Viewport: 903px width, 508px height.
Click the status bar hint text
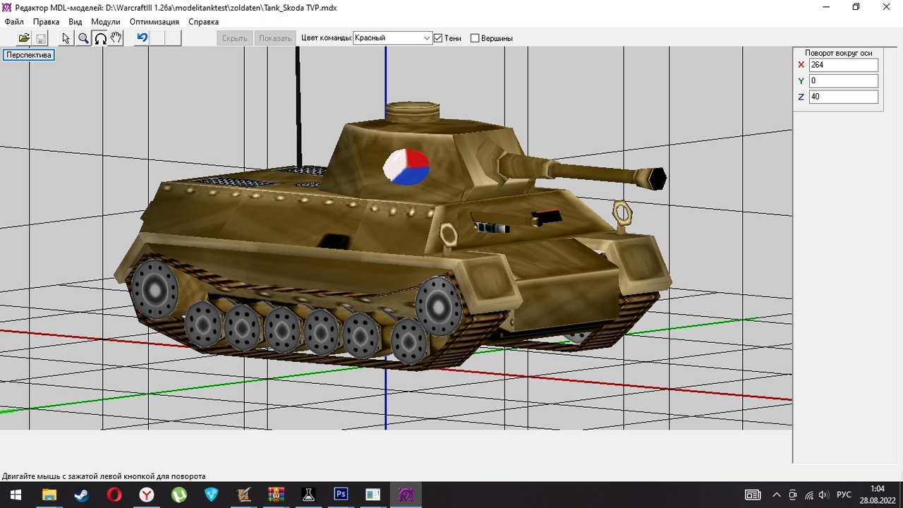(104, 476)
